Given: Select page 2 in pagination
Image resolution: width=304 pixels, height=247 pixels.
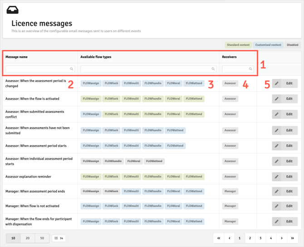Looking at the screenshot, I should pyautogui.click(x=250, y=238).
